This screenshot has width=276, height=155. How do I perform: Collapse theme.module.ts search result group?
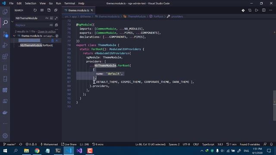(x=14, y=36)
